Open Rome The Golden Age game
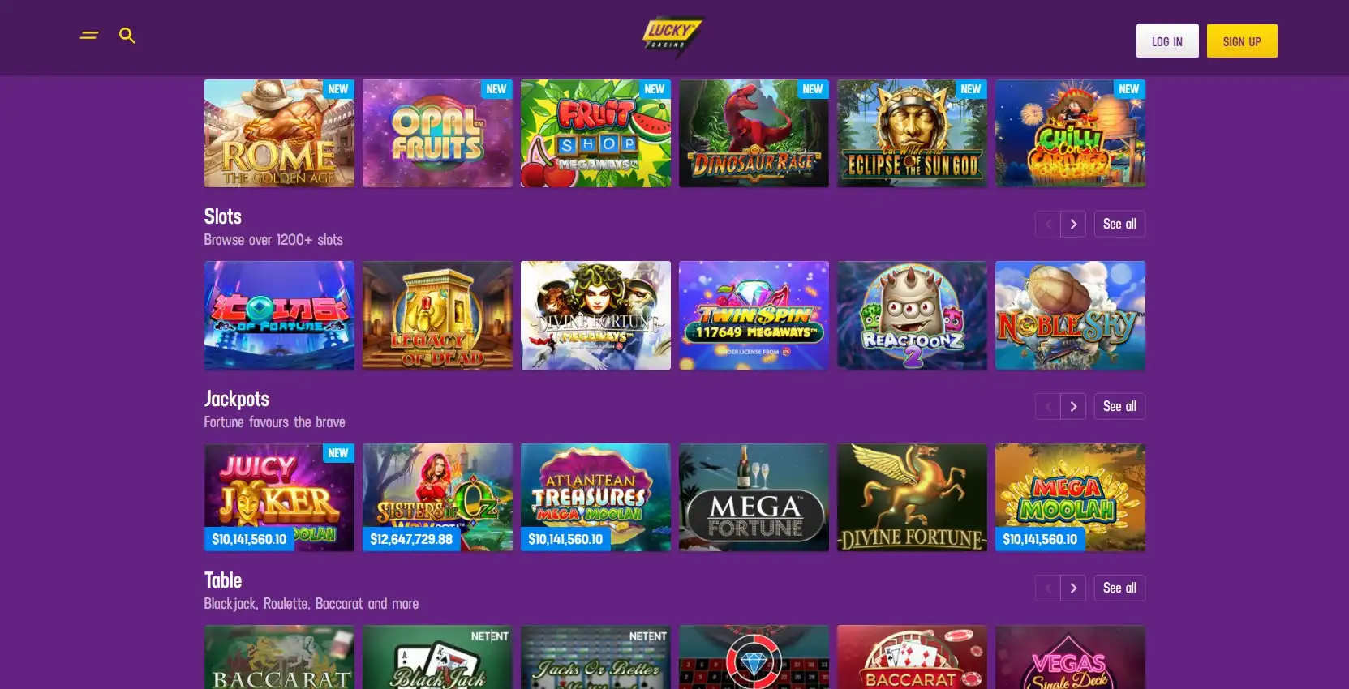Image resolution: width=1349 pixels, height=689 pixels. (279, 134)
